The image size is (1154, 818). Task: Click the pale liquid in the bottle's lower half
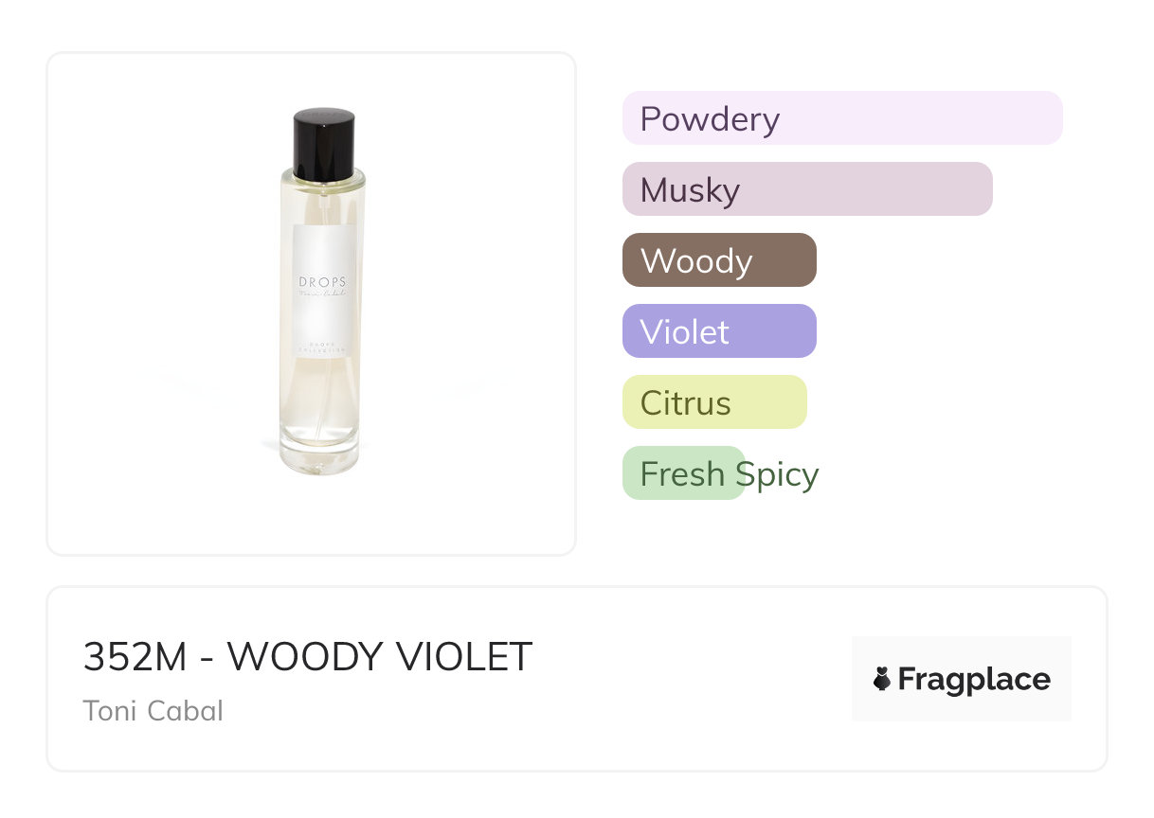(x=321, y=398)
